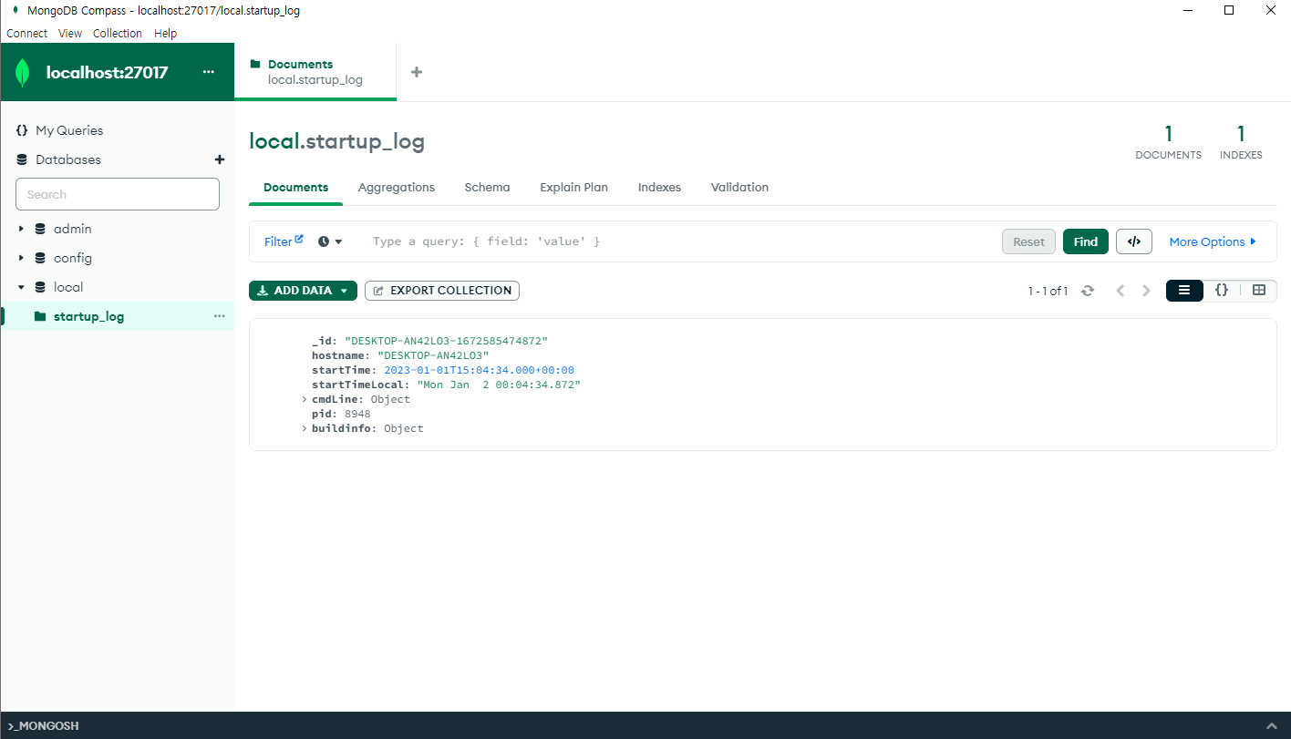1291x739 pixels.
Task: Switch to Validation tab
Action: pyautogui.click(x=739, y=187)
